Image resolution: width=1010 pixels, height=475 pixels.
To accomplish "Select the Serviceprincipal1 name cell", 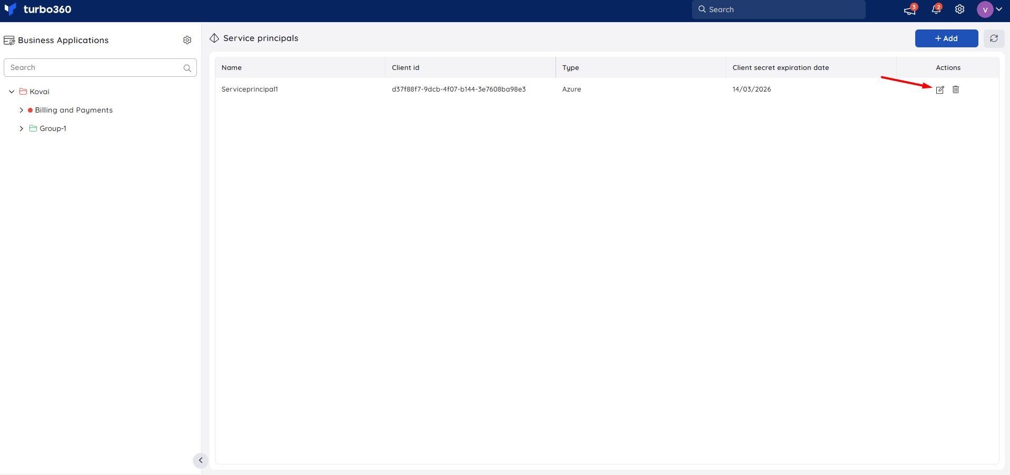I will [250, 89].
